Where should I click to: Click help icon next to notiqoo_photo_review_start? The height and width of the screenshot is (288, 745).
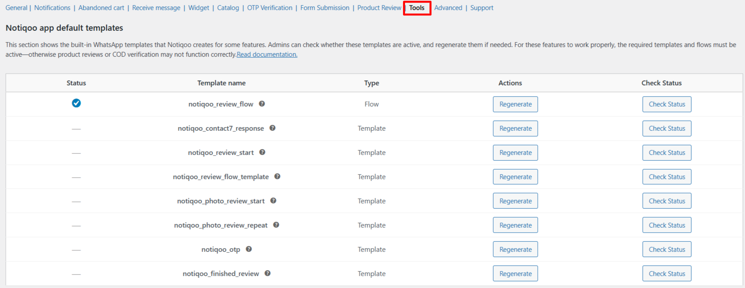pos(273,201)
